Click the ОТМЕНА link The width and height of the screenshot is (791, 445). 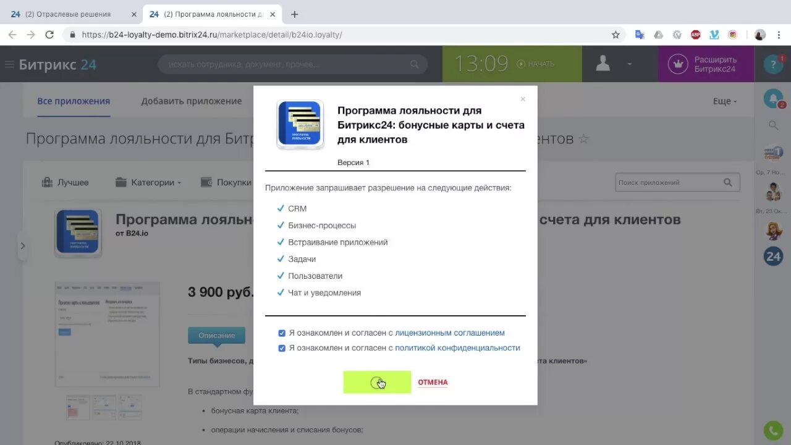[x=433, y=382]
